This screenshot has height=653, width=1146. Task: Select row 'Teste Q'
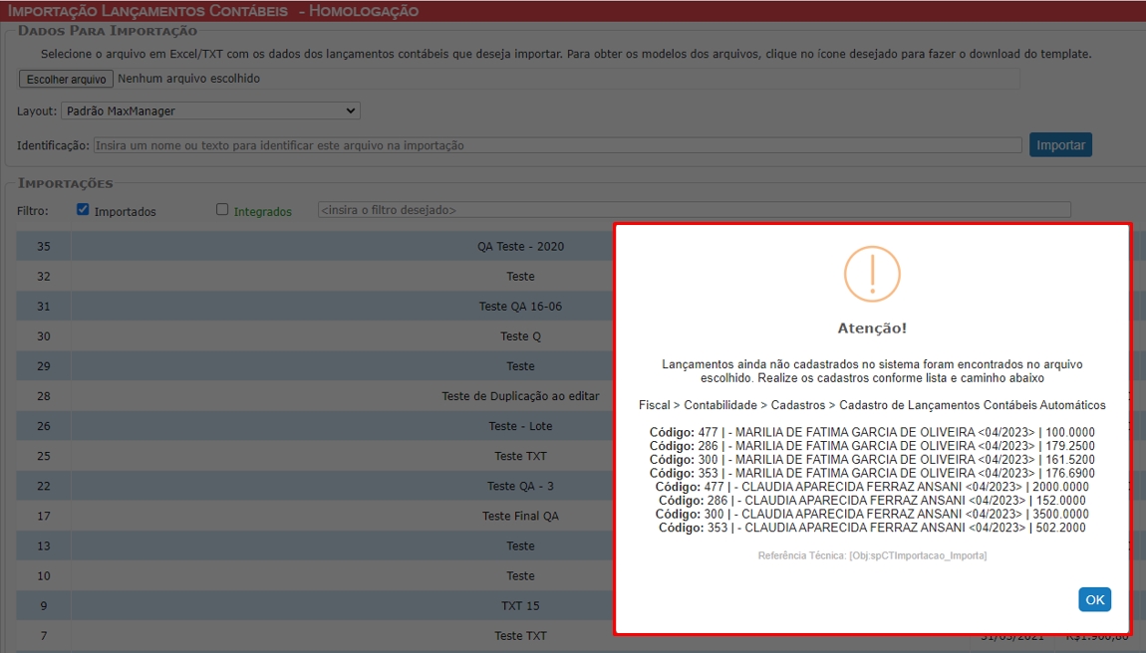point(520,336)
